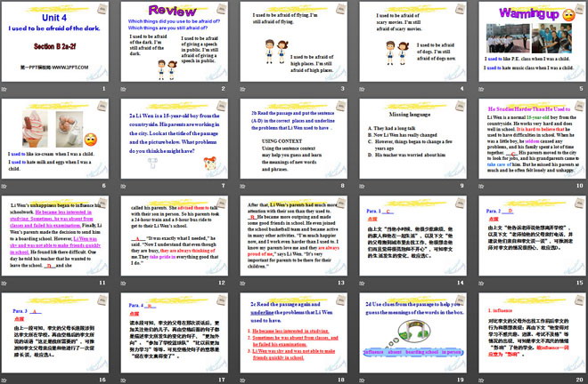Click the animation star icon below slide 16
The image size is (588, 384).
(x=4, y=380)
